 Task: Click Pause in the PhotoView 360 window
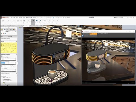tap(86, 34)
